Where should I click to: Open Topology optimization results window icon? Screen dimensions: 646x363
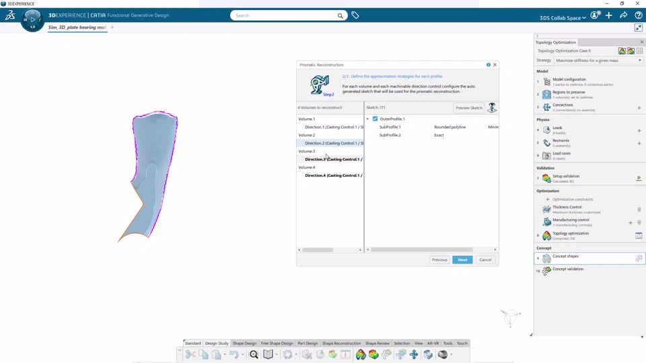point(639,235)
